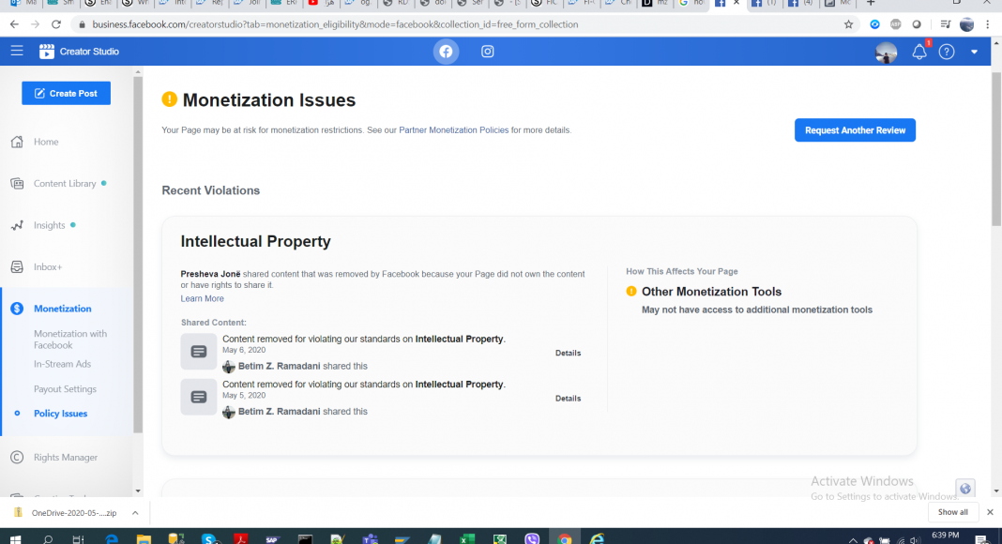This screenshot has height=544, width=1002.
Task: Expand the account dropdown arrow in header
Action: [974, 52]
